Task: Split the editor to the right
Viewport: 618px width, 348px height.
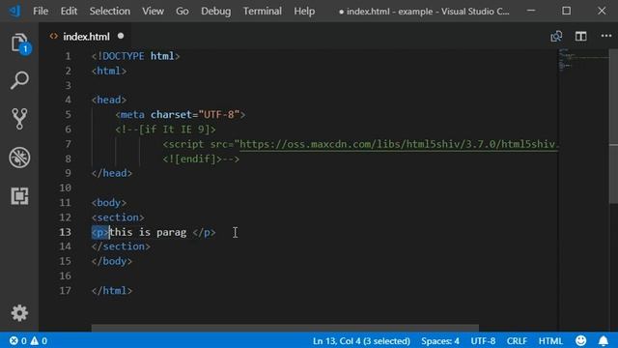Action: [580, 37]
